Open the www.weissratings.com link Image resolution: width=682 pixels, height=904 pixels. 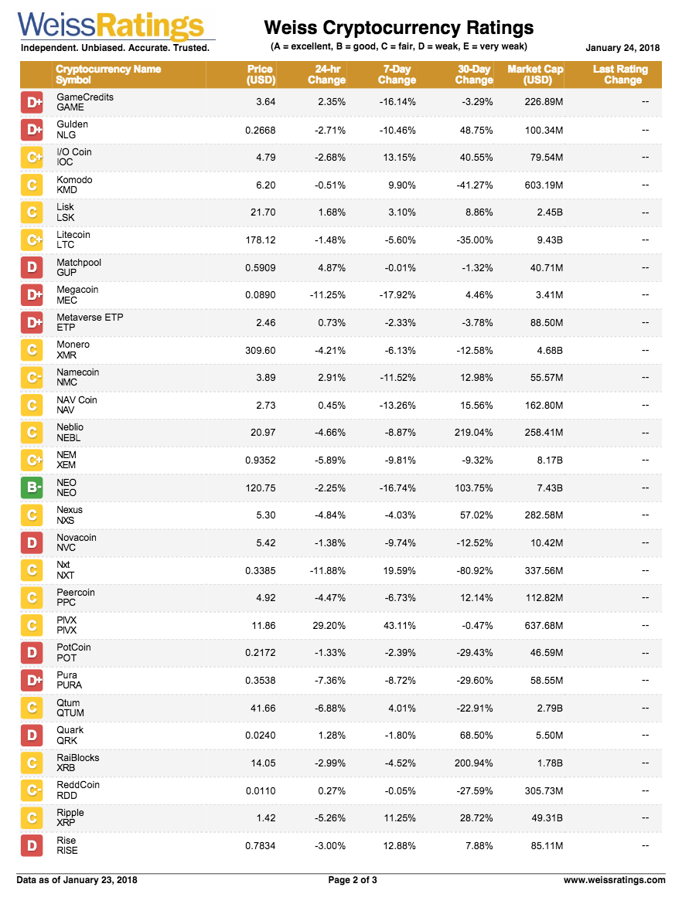(615, 880)
